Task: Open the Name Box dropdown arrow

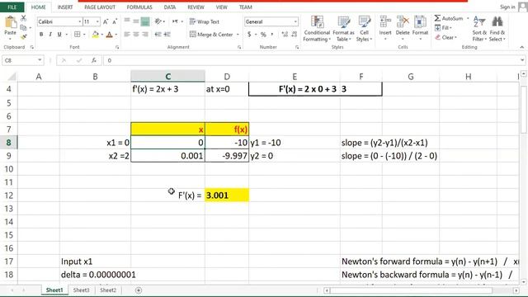Action: point(40,60)
